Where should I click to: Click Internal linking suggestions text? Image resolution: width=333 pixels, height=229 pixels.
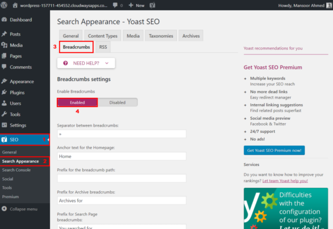click(x=276, y=105)
